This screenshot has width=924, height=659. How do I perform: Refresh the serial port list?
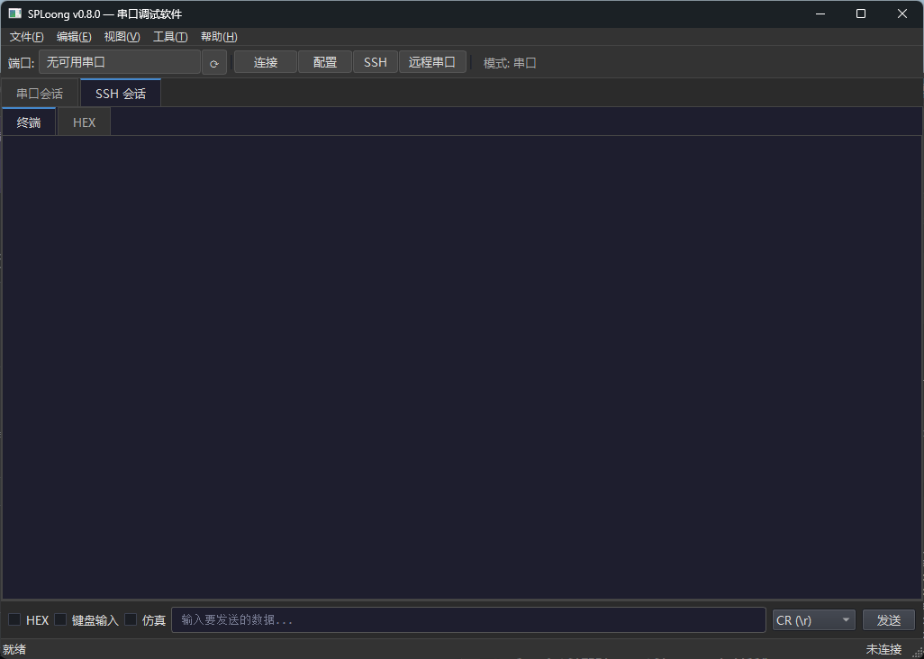click(214, 62)
